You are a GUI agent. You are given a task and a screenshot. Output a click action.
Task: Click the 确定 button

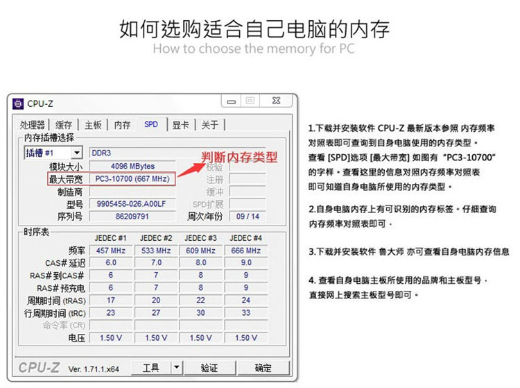tap(263, 367)
